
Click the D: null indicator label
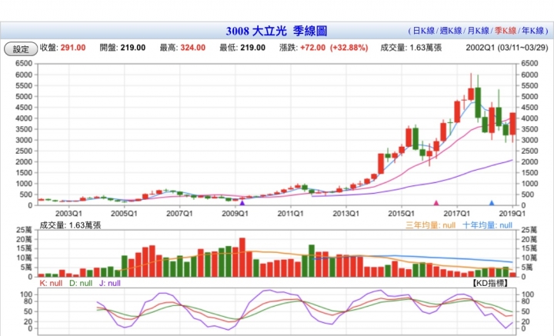coord(81,283)
